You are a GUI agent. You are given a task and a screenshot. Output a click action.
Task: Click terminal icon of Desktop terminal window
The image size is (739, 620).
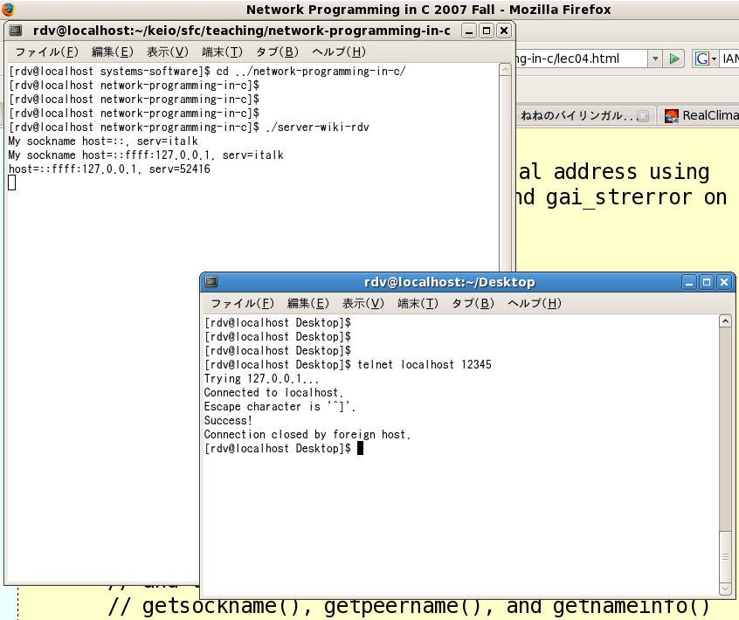pos(211,282)
